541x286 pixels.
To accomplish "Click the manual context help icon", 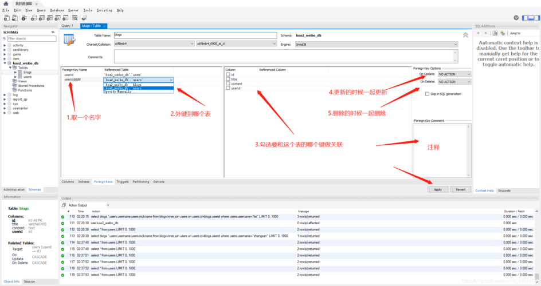I will [495, 33].
